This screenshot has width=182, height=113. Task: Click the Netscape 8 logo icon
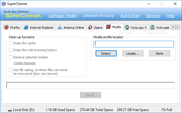pyautogui.click(x=127, y=27)
